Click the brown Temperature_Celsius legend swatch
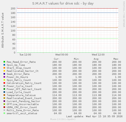This screenshot has height=122, width=126. [4, 95]
